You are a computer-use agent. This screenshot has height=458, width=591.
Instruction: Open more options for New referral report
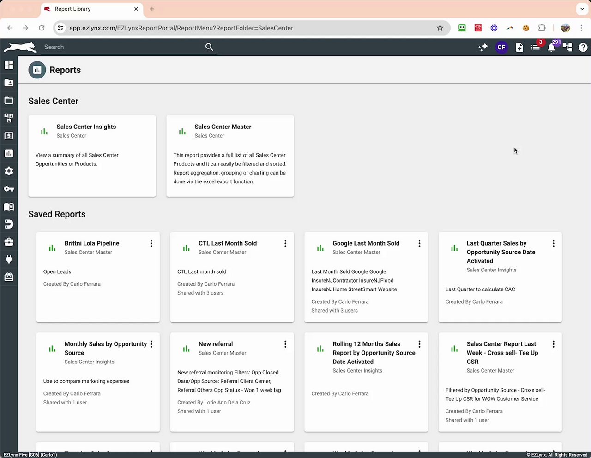285,344
